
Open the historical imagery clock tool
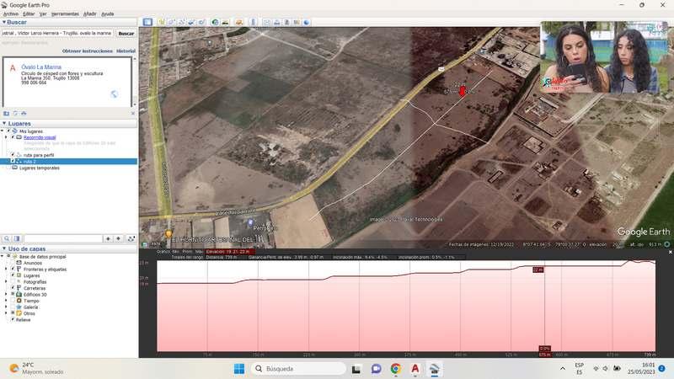[215, 22]
